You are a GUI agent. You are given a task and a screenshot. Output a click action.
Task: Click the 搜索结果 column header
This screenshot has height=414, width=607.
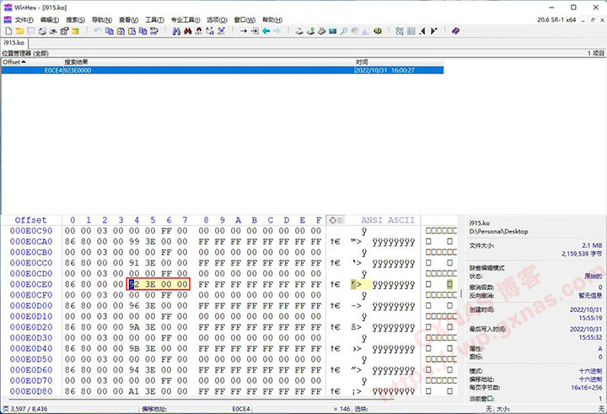tap(77, 62)
